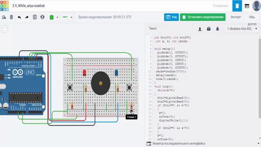Click the bottom-right panel expand arrow

[258, 143]
